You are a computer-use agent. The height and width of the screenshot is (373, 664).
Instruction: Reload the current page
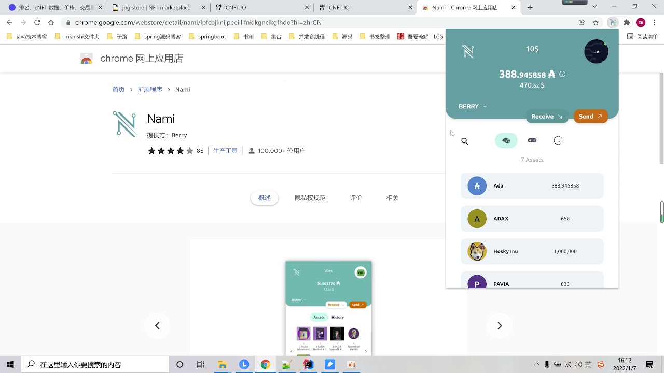37,22
